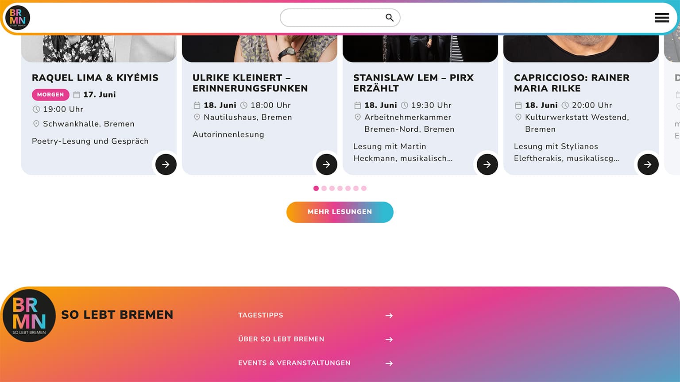Image resolution: width=680 pixels, height=382 pixels.
Task: Click 'Nautilushaus, Bremen' venue text
Action: 248,117
